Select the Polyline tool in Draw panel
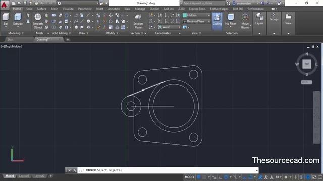323x181 pixels. coord(76,15)
